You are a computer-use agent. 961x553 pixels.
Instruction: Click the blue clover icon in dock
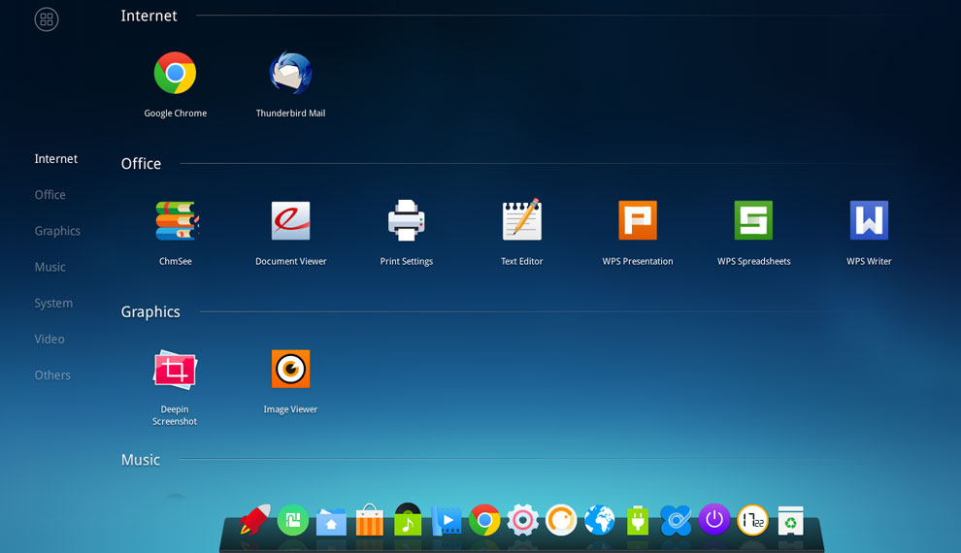coord(676,521)
